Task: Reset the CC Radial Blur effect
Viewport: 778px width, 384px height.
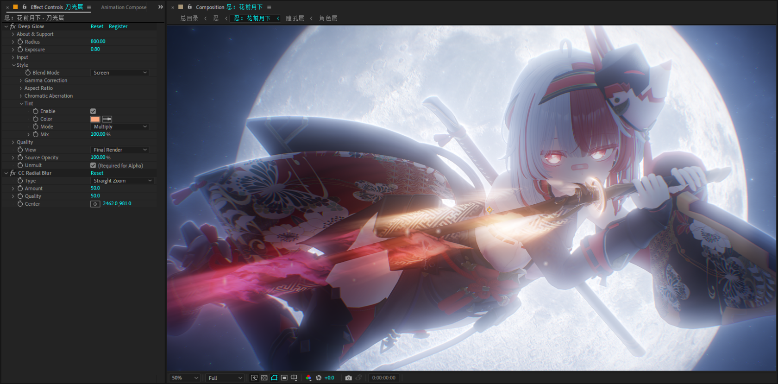Action: tap(97, 173)
